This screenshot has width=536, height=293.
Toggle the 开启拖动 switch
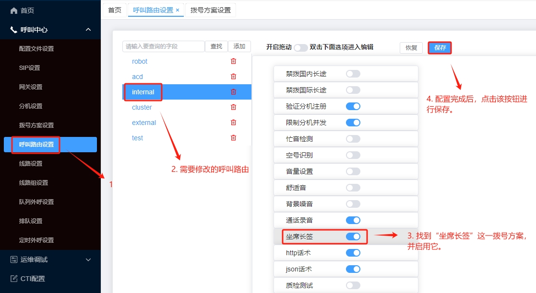300,47
